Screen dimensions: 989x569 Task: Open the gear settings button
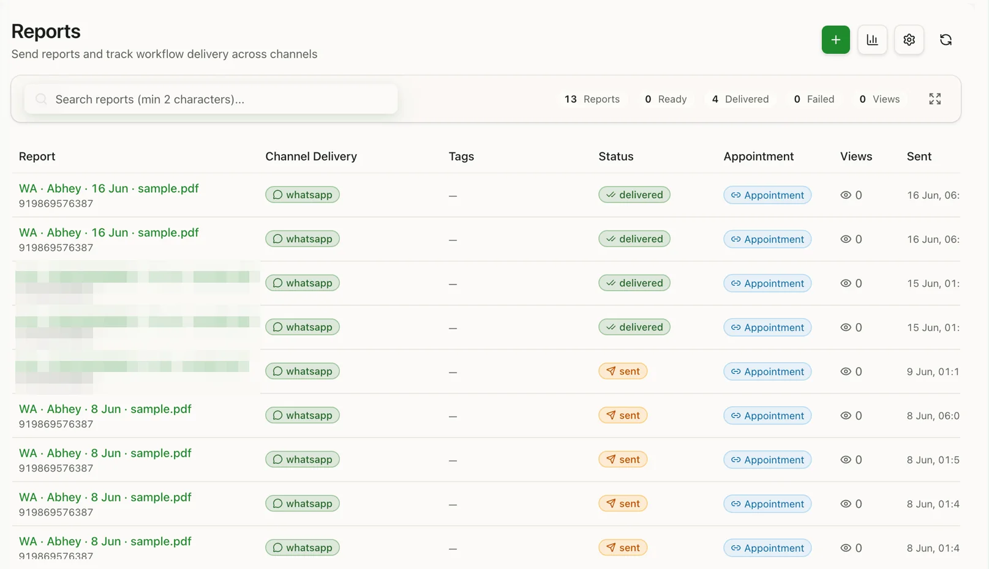click(x=909, y=40)
